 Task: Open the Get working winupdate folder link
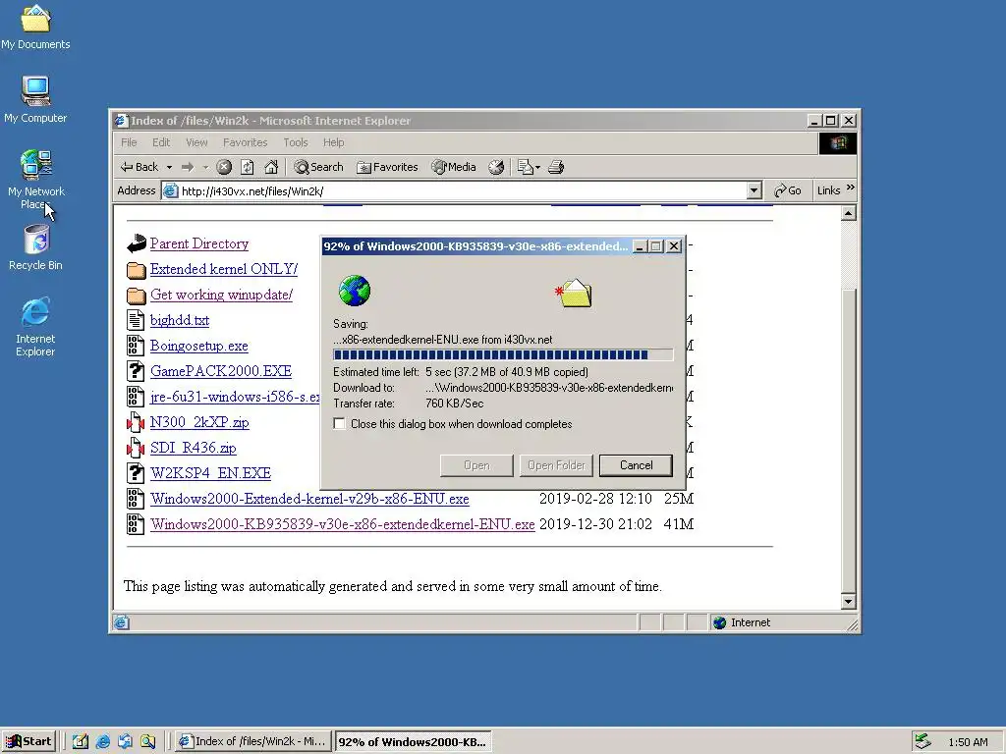[221, 295]
